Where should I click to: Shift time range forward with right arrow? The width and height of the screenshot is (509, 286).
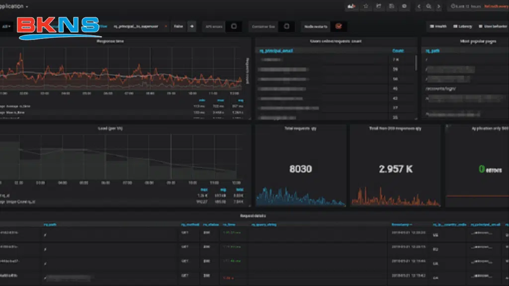pyautogui.click(x=438, y=6)
